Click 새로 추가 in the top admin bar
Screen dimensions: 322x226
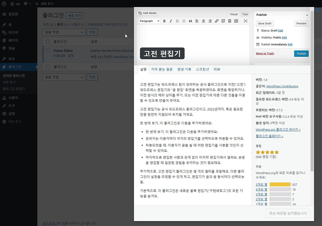pyautogui.click(x=44, y=4)
